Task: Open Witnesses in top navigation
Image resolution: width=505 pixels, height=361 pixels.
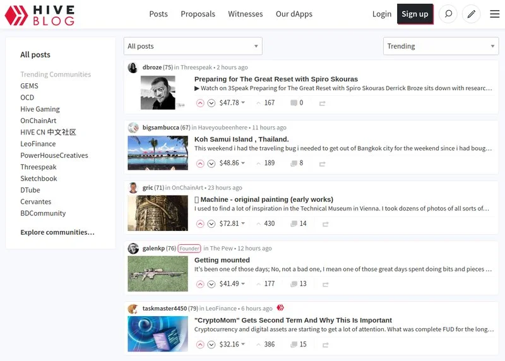Action: pos(245,14)
